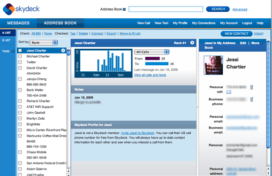The image size is (272, 176).
Task: Click the Advanced search link
Action: pos(240,9)
